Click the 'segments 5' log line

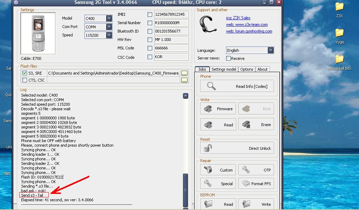coord(31,113)
